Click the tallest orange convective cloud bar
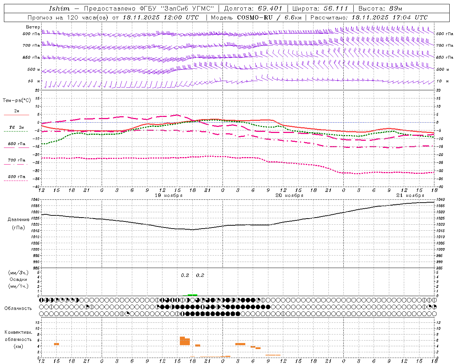The height and width of the screenshot is (364, 455). pos(182,341)
